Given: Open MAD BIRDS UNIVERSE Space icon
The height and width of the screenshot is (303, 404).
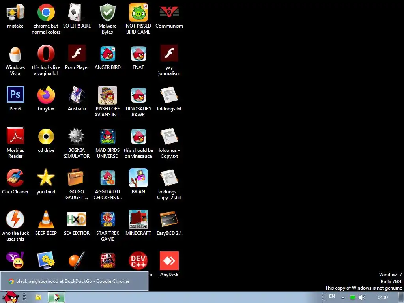Looking at the screenshot, I should coord(107,137).
